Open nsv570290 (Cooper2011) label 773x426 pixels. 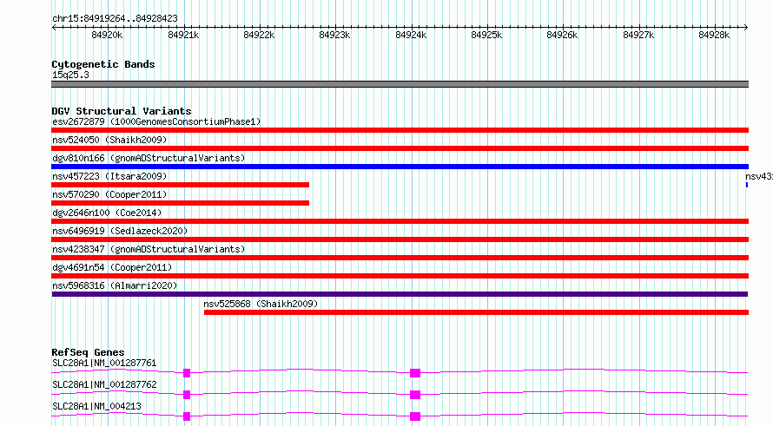[x=109, y=194]
